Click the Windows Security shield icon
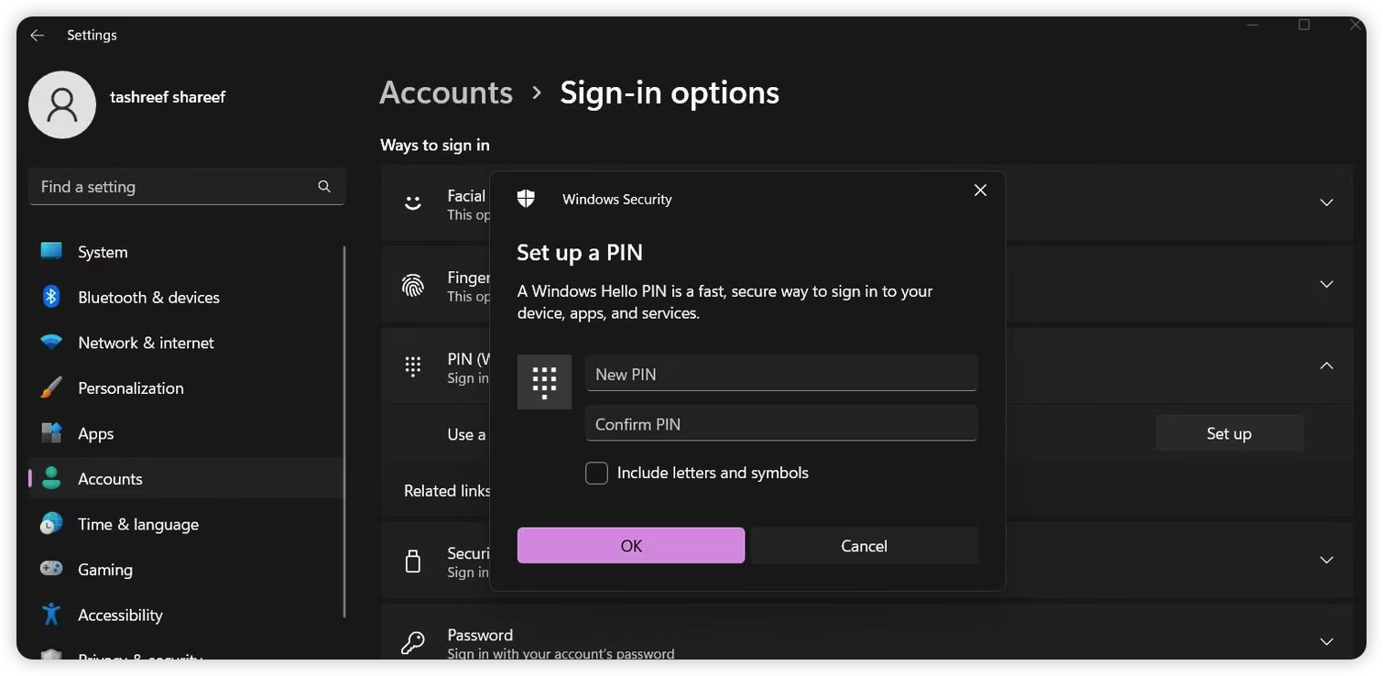This screenshot has height=676, width=1383. [526, 199]
